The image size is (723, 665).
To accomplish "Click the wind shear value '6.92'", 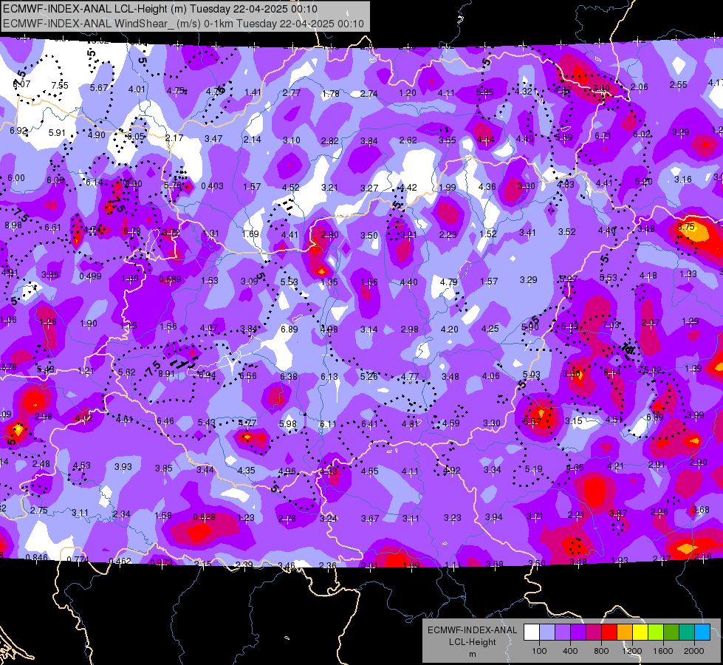I will (x=18, y=131).
